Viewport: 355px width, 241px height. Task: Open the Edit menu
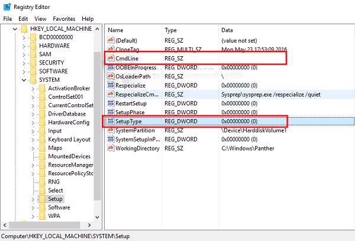pyautogui.click(x=23, y=19)
